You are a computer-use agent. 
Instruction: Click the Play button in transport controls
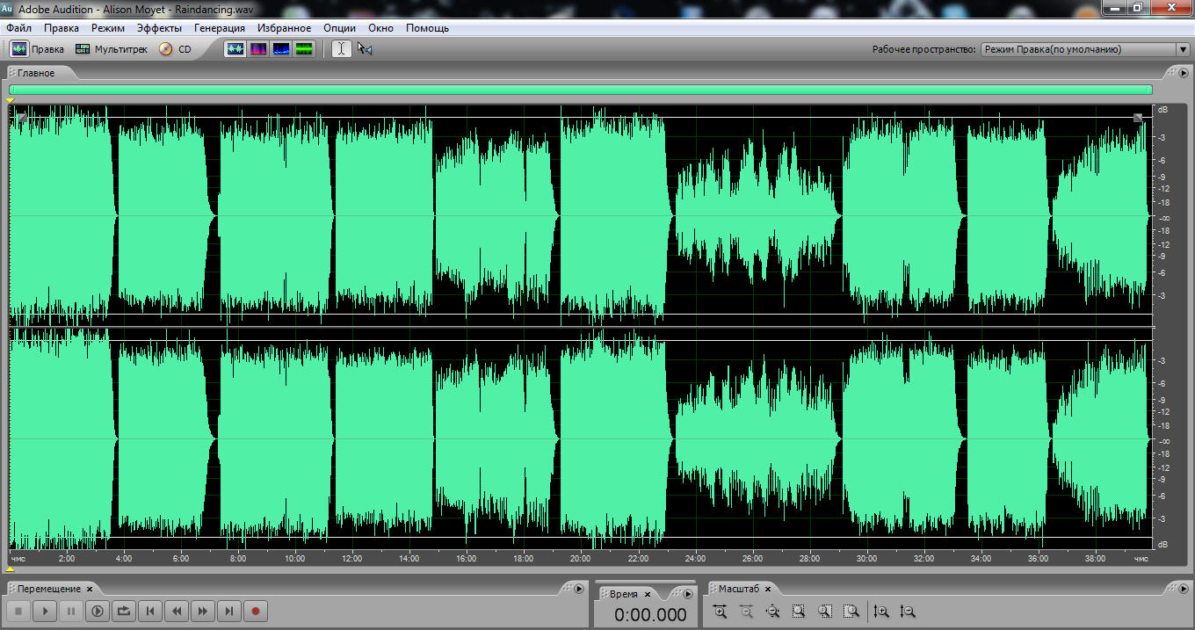46,611
